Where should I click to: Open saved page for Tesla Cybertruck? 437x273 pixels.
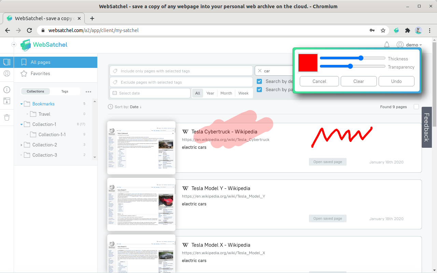[328, 162]
